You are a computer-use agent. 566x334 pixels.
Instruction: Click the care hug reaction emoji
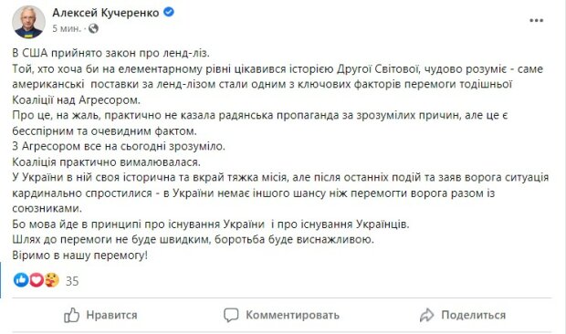click(x=52, y=280)
